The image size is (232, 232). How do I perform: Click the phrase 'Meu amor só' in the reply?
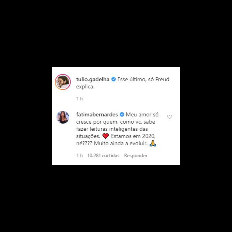pos(142,114)
